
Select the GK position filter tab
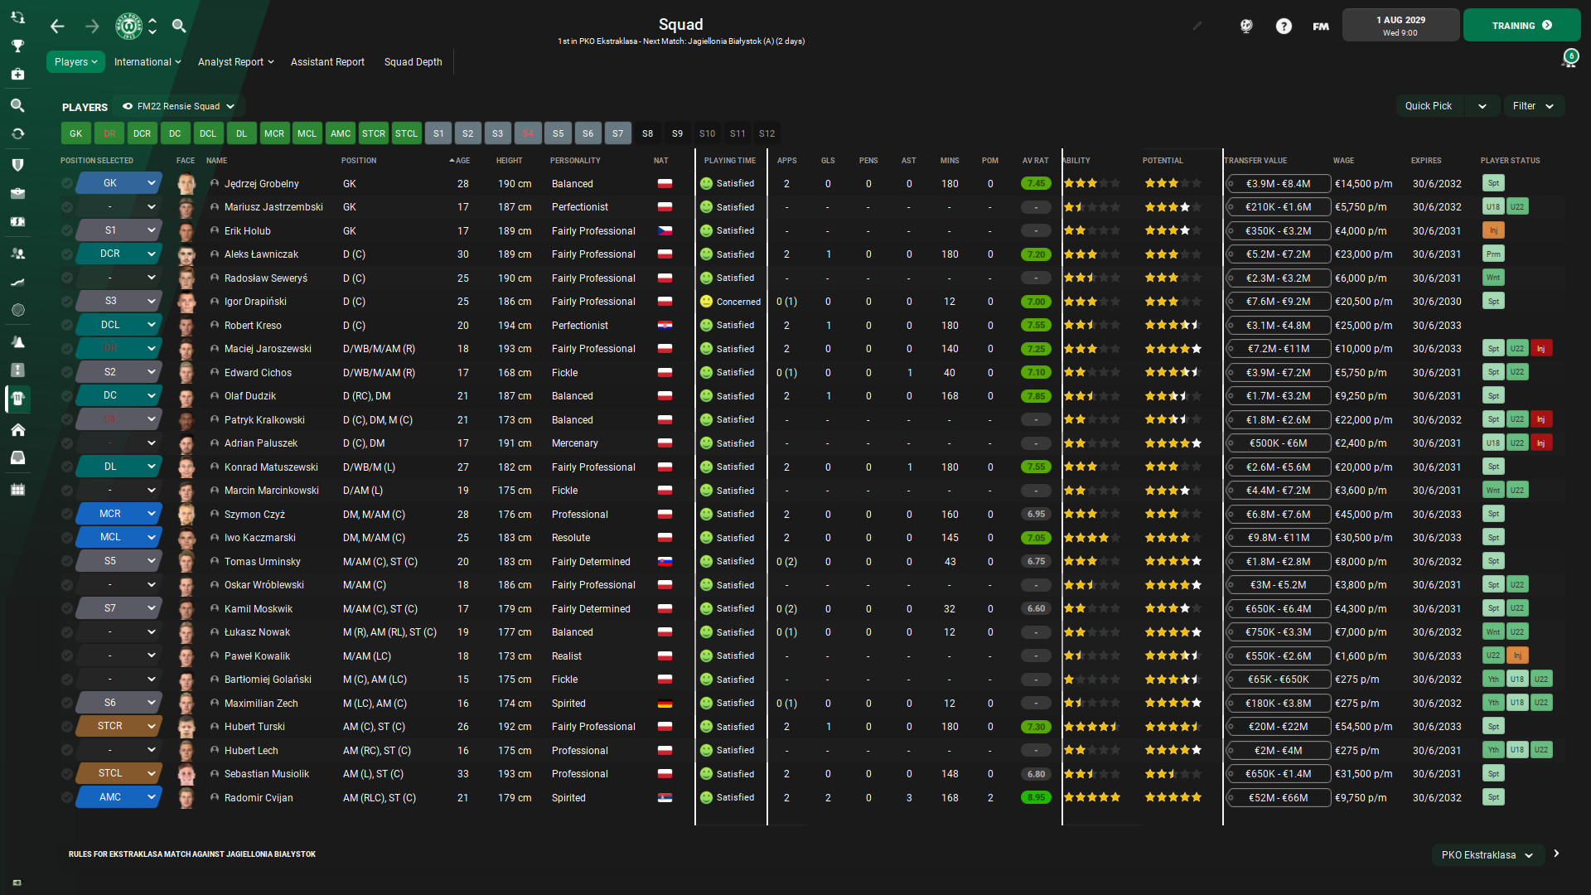75,133
